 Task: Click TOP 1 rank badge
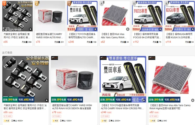[4, 3]
